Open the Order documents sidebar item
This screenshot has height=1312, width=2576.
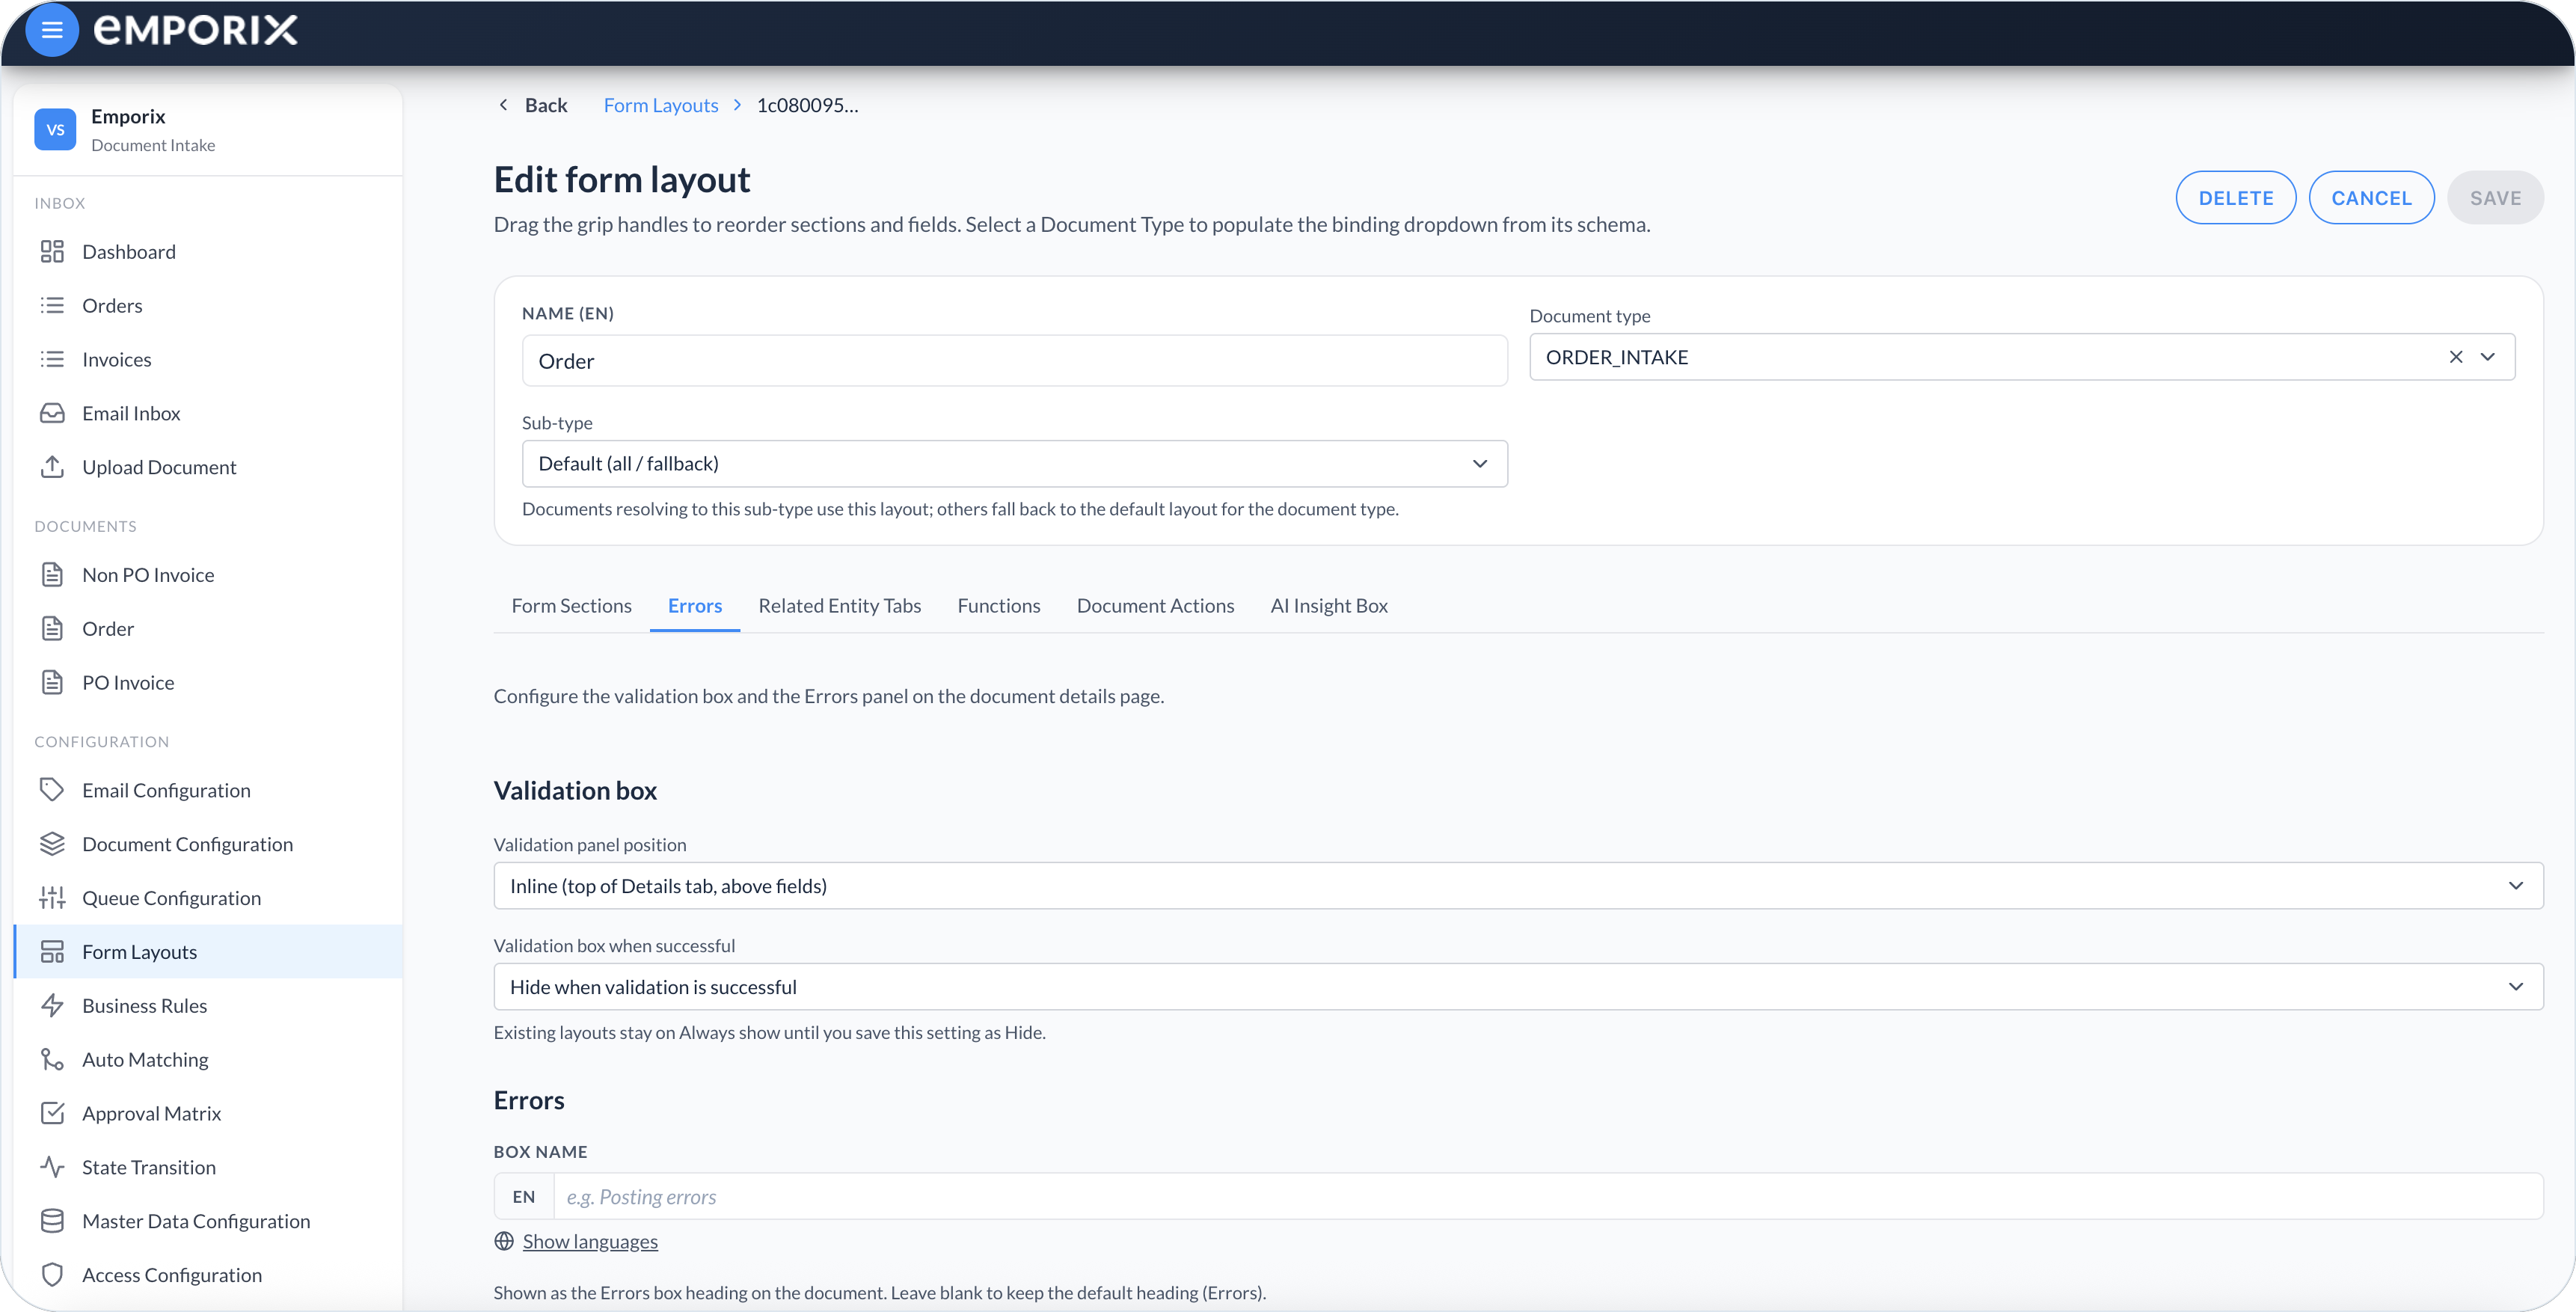click(208, 629)
